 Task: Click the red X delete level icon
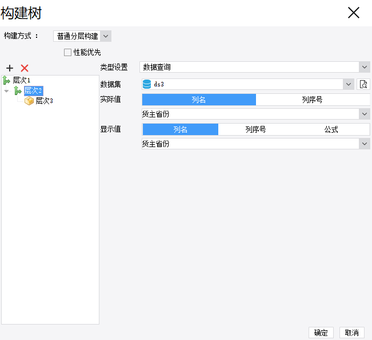(x=25, y=68)
